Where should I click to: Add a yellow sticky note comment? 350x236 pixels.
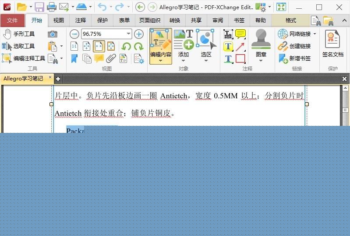click(240, 34)
